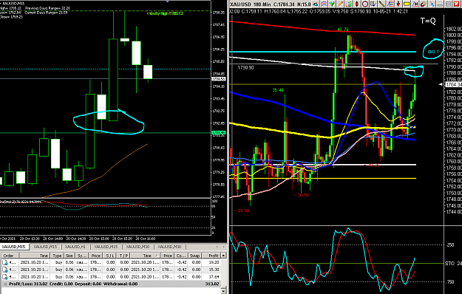Select the diagonal trend line tool
Screen dimensions: 462x294
[x=381, y=4]
